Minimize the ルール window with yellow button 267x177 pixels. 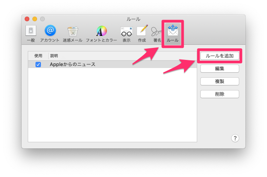35,19
